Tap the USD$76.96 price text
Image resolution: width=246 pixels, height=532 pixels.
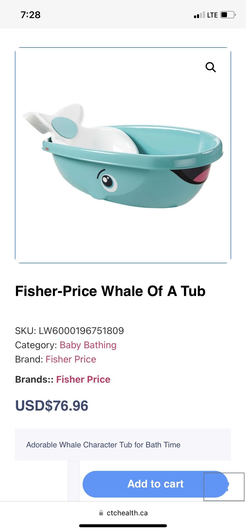click(52, 406)
